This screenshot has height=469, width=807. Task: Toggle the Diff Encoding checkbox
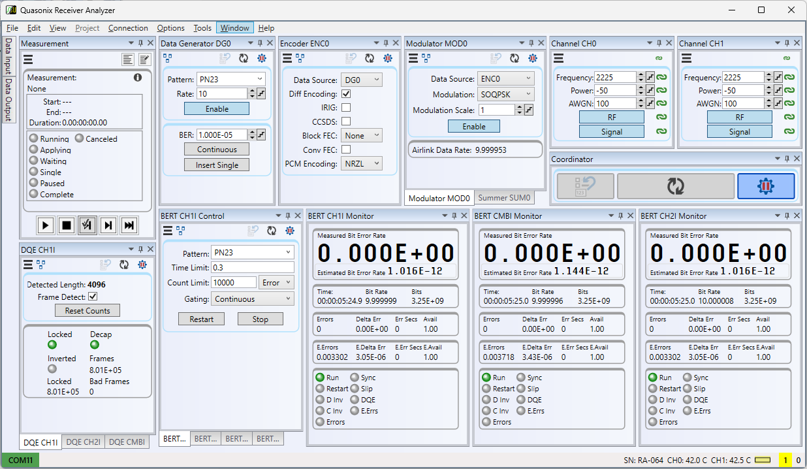[x=346, y=94]
